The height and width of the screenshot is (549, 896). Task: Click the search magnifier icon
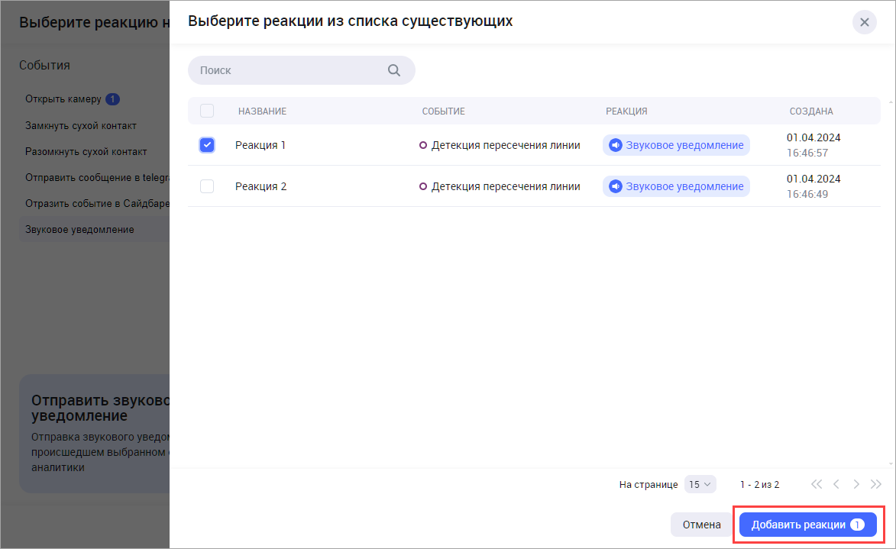(x=394, y=70)
